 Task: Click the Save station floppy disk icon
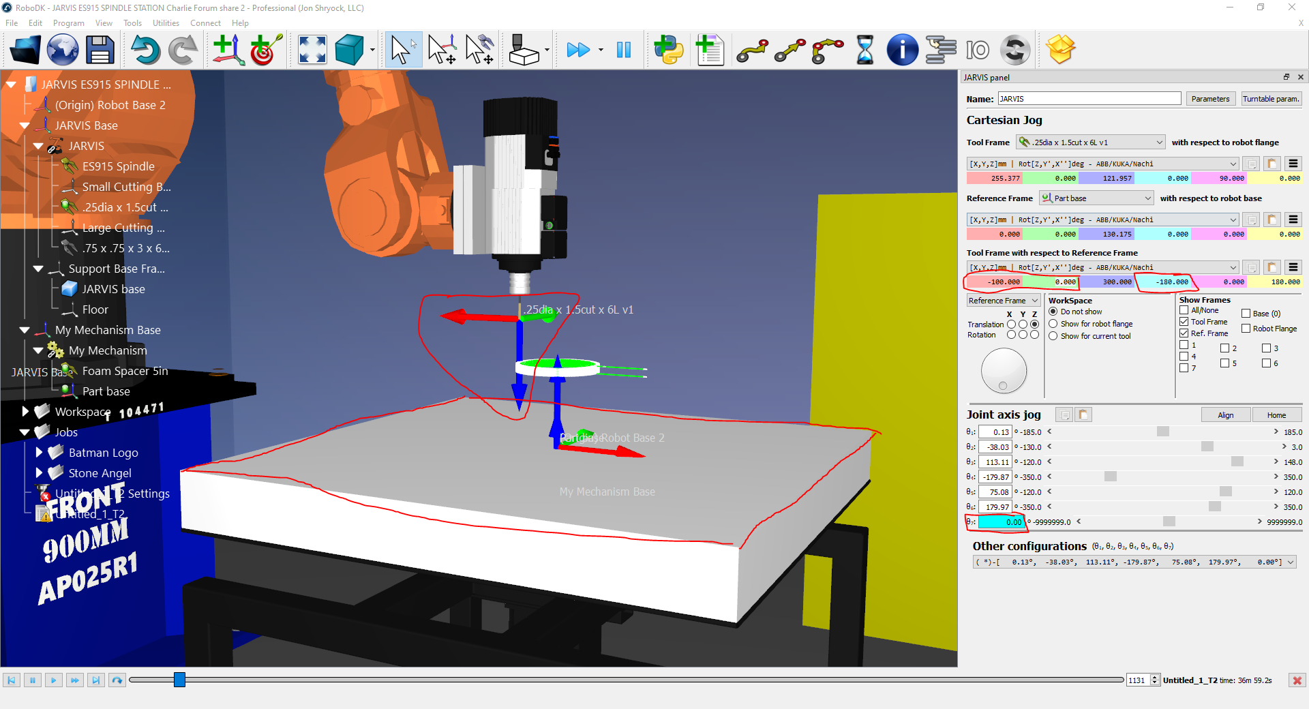100,50
